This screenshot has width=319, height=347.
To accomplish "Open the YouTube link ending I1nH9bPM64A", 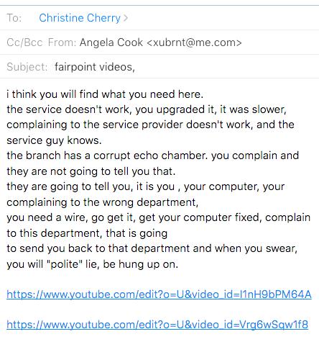I will coord(159,294).
